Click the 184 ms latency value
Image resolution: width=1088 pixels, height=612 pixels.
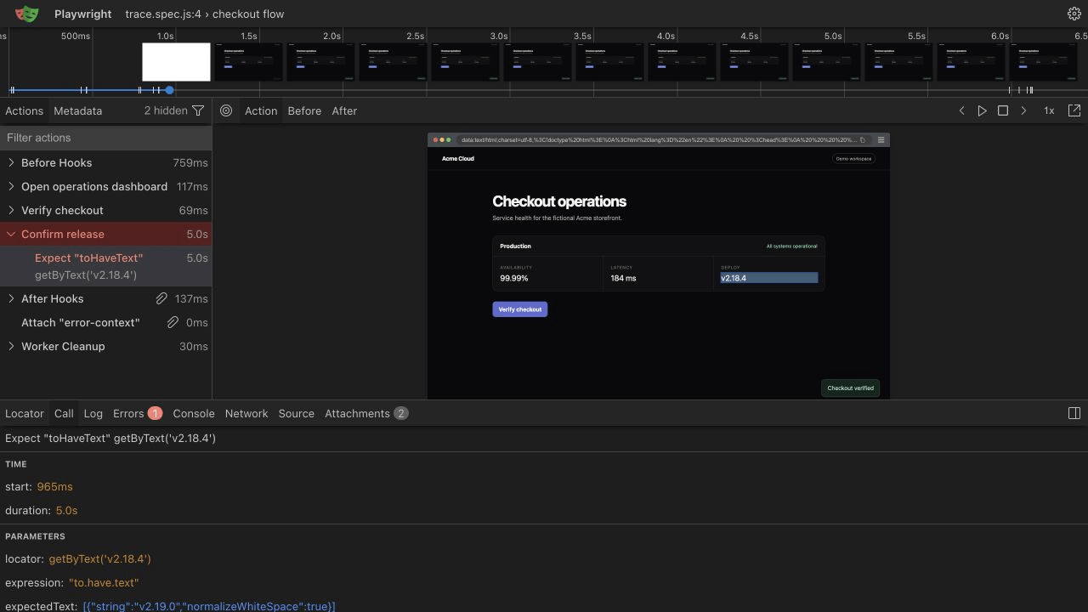(623, 278)
